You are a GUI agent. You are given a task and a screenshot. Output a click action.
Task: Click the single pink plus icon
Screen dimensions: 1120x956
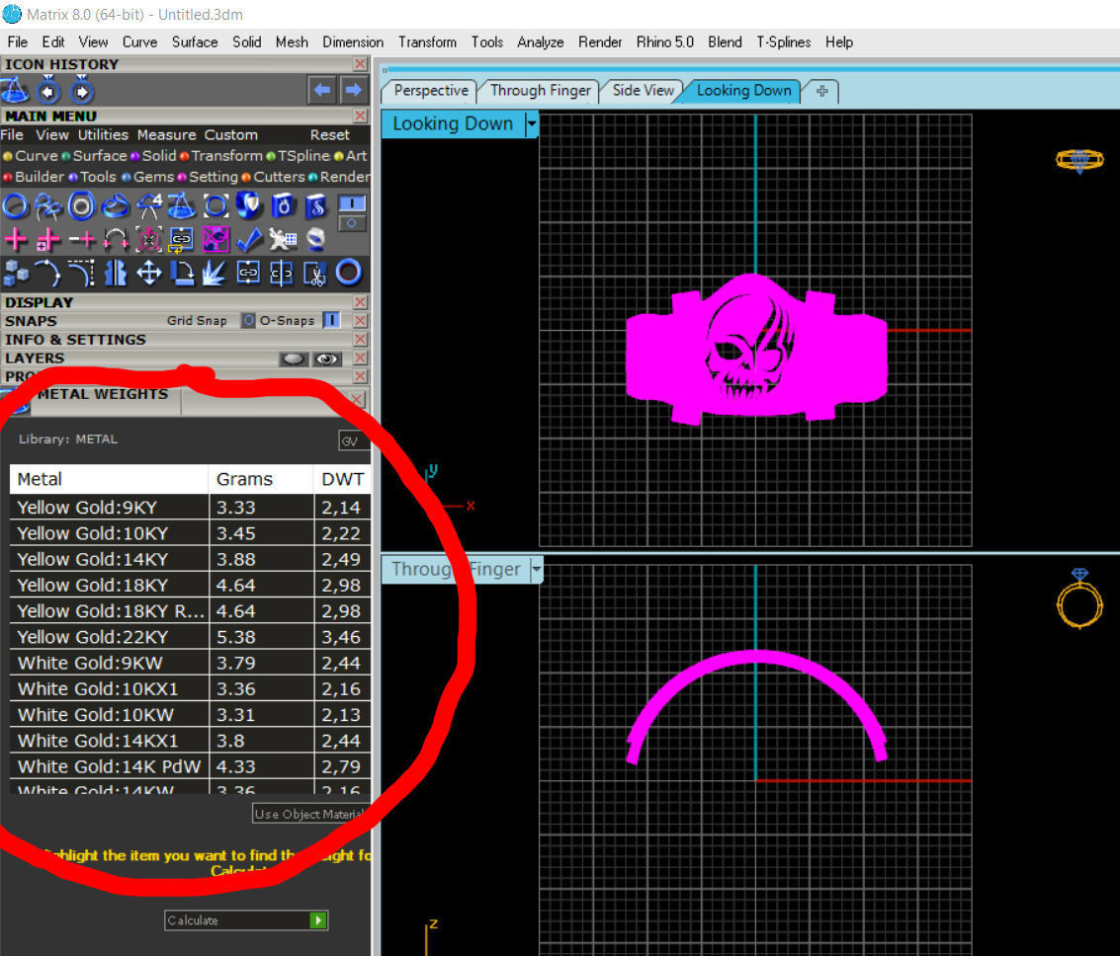point(16,239)
